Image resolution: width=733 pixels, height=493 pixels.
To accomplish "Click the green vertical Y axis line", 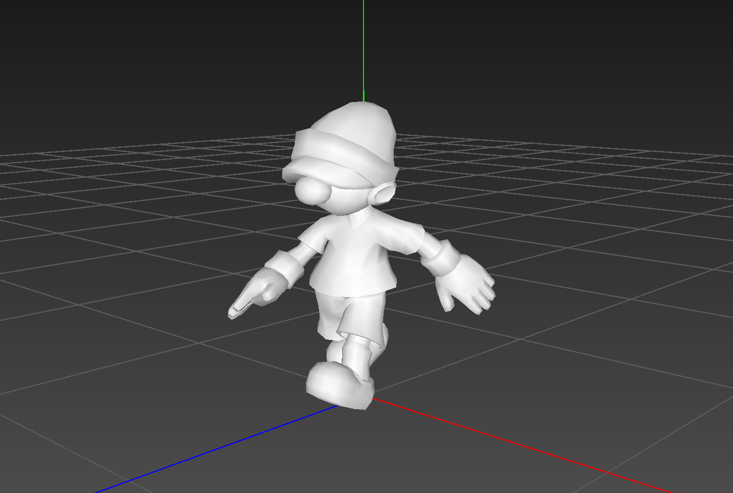I will (363, 46).
